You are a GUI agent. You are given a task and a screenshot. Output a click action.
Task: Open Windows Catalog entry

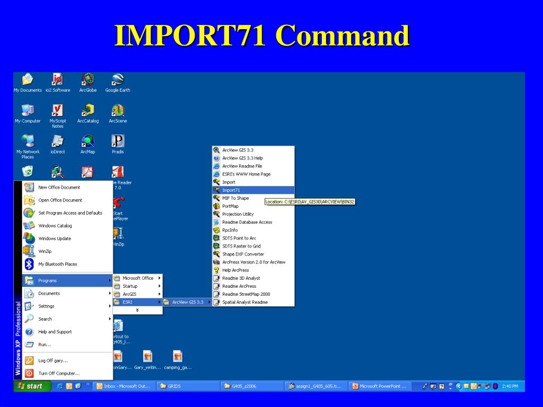click(x=67, y=226)
